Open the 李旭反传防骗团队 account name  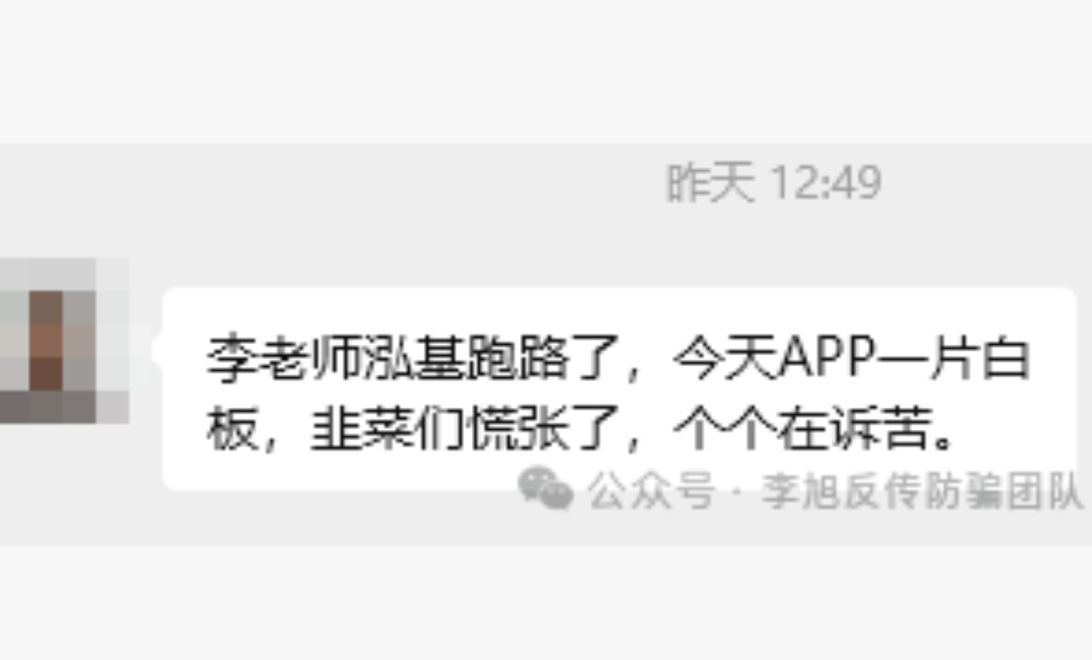pos(922,490)
